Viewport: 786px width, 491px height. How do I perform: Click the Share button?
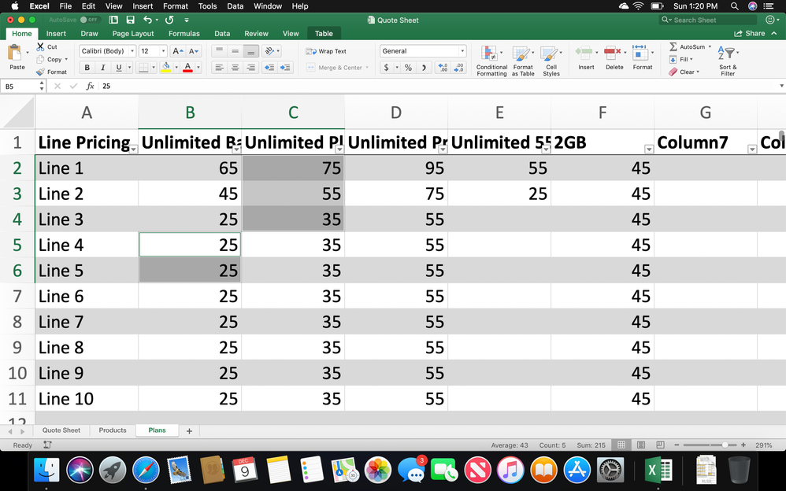(x=750, y=34)
